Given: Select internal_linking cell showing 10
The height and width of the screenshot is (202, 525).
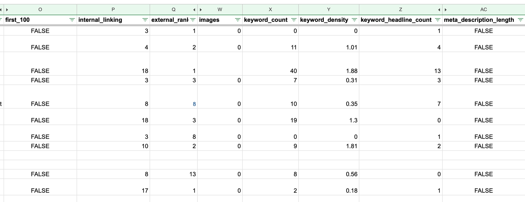Looking at the screenshot, I should (x=113, y=146).
